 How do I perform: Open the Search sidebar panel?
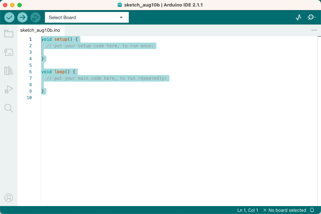click(x=9, y=108)
